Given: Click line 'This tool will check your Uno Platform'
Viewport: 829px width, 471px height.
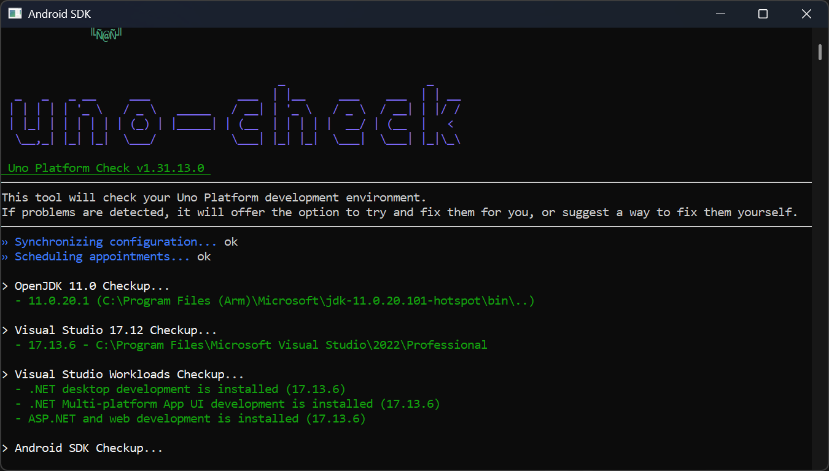Looking at the screenshot, I should [214, 198].
